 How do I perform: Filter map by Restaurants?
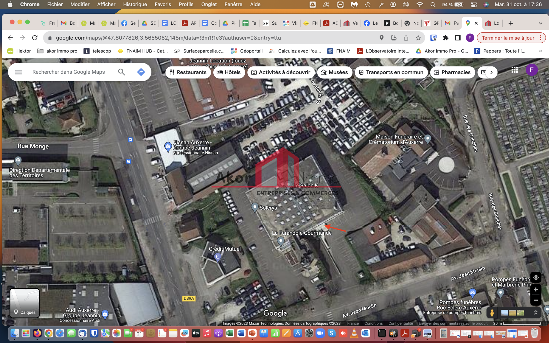[x=188, y=72]
